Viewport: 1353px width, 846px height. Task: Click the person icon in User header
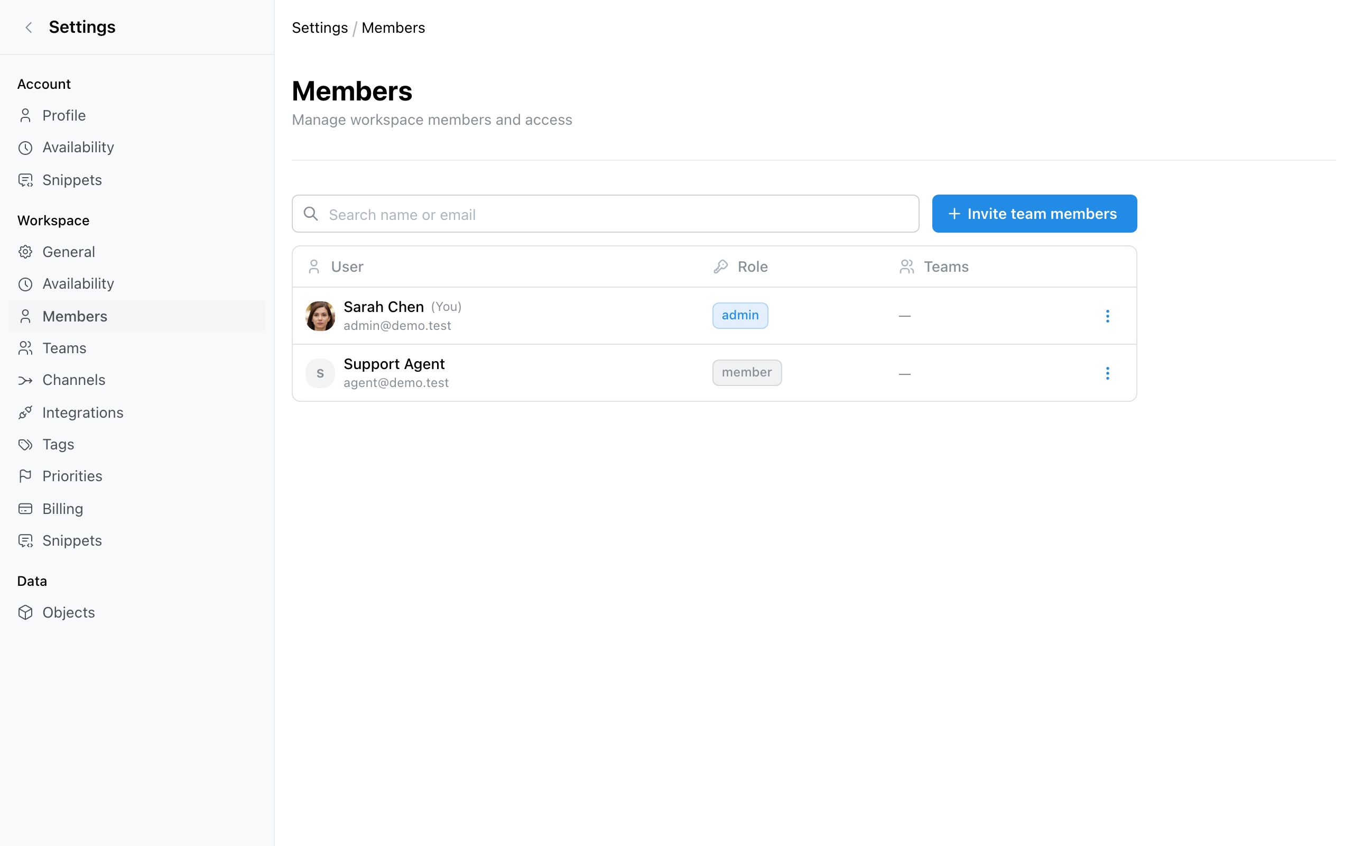[x=314, y=267]
